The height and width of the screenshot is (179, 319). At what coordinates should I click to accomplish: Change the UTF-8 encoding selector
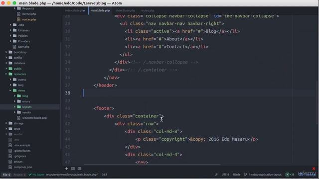tap(225, 175)
